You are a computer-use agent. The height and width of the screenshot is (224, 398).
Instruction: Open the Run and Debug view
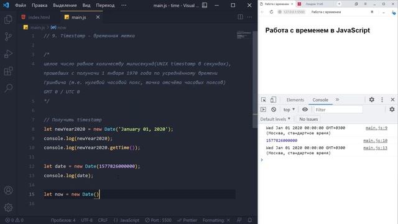tap(8, 54)
